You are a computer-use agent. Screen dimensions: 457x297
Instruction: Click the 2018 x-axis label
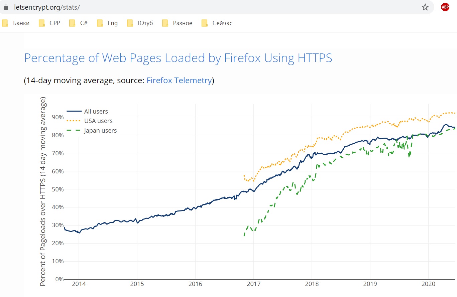[312, 284]
